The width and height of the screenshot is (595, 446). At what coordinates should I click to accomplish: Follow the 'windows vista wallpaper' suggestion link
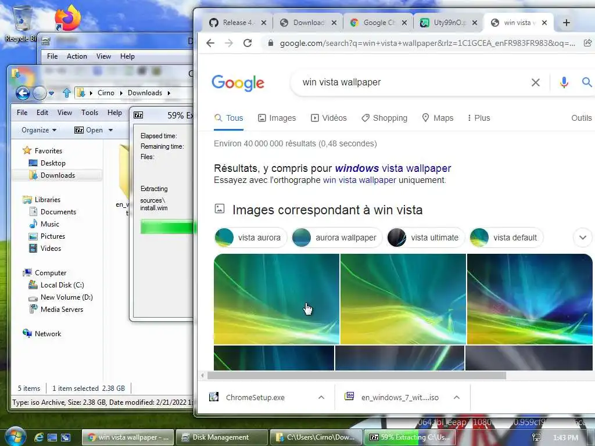(393, 168)
